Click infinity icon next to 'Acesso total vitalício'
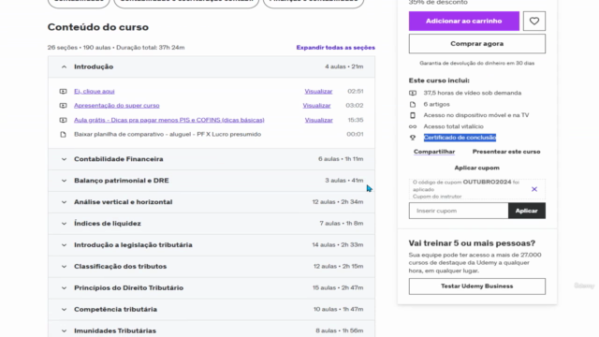Image resolution: width=599 pixels, height=337 pixels. pos(413,126)
